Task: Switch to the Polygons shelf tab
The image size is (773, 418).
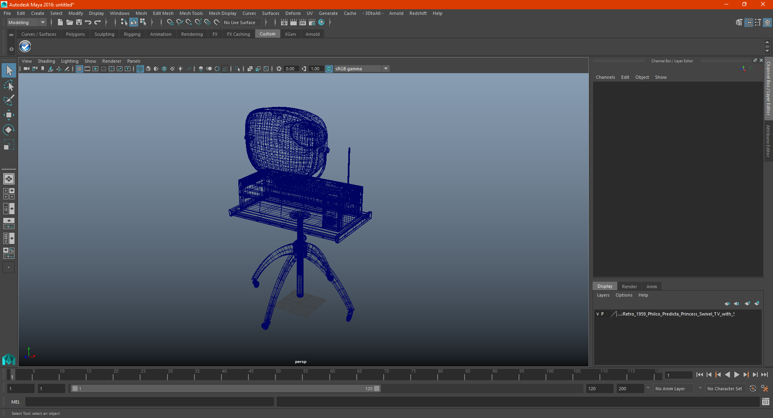Action: pyautogui.click(x=75, y=34)
